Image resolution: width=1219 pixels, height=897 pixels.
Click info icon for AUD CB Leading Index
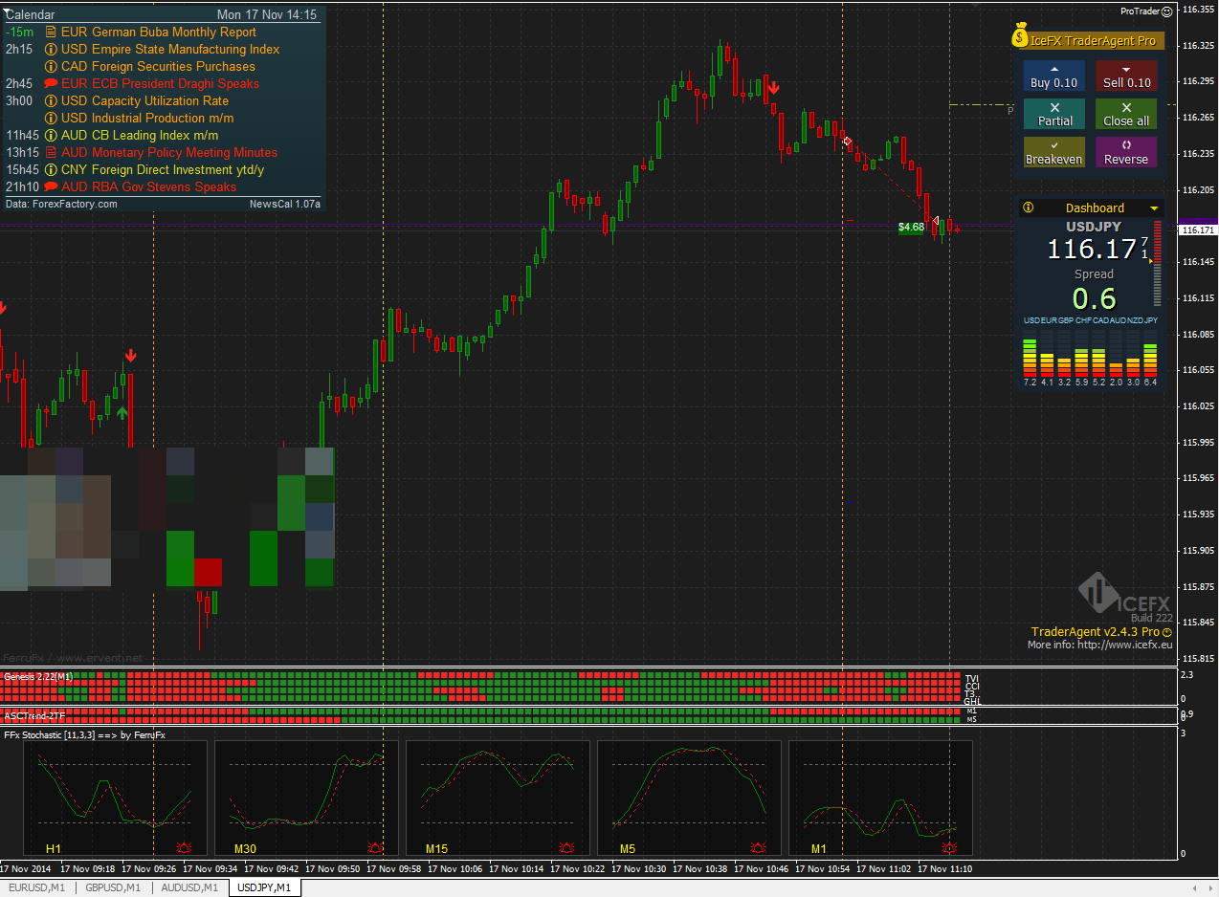(x=51, y=135)
